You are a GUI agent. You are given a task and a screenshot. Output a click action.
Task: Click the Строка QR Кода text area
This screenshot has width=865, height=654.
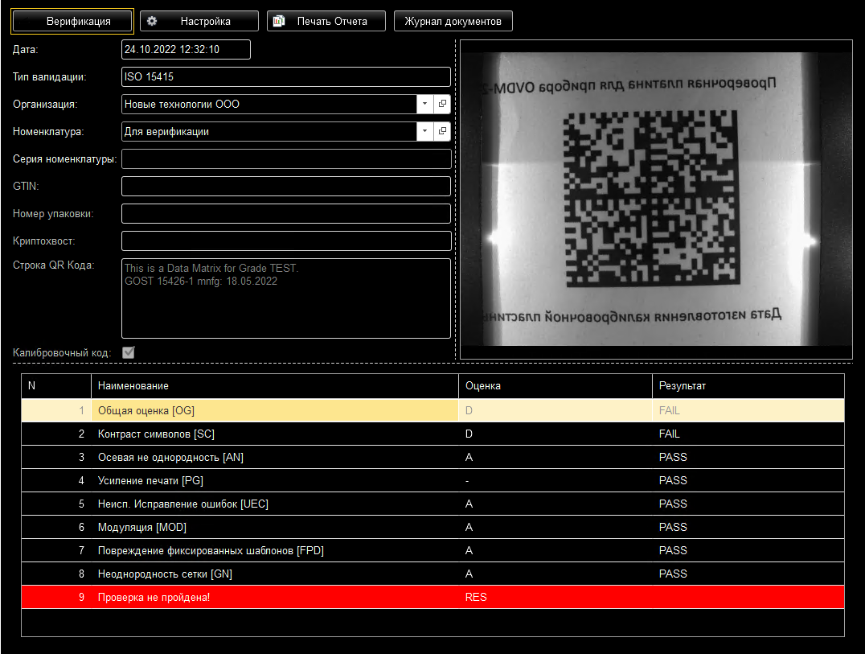tap(285, 298)
